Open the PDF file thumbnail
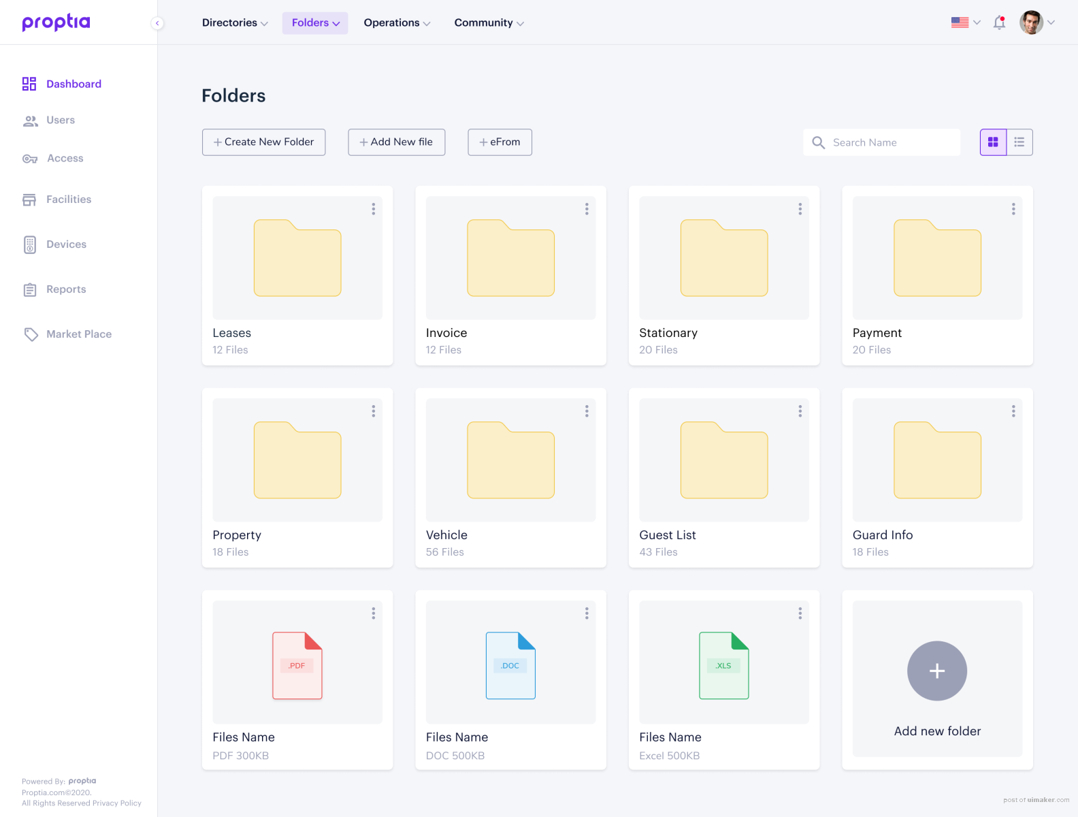Screen dimensions: 1078x817 (297, 662)
